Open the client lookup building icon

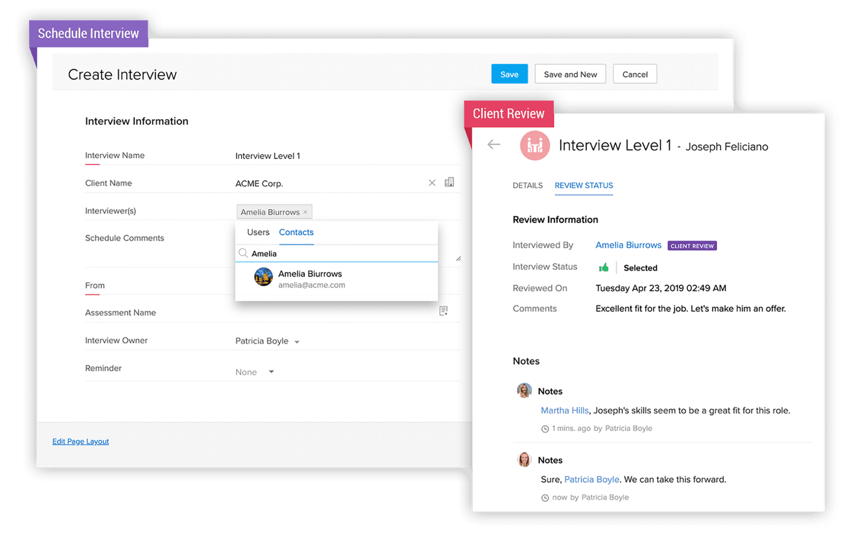click(x=449, y=182)
